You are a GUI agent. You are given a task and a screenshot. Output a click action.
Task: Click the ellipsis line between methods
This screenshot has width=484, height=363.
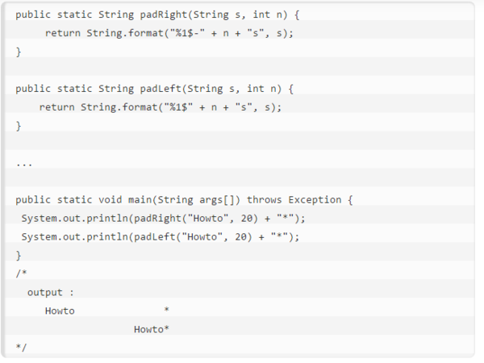[24, 165]
